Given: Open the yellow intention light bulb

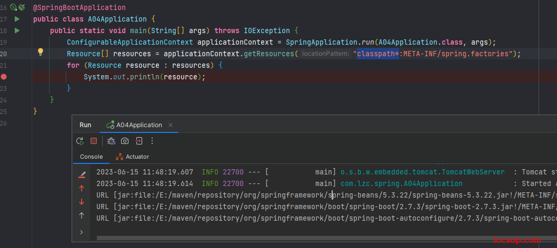Looking at the screenshot, I should [41, 52].
